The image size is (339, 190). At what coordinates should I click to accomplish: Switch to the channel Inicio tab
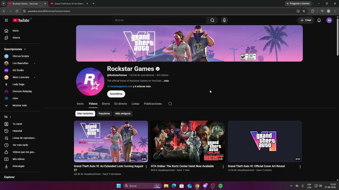(x=80, y=104)
